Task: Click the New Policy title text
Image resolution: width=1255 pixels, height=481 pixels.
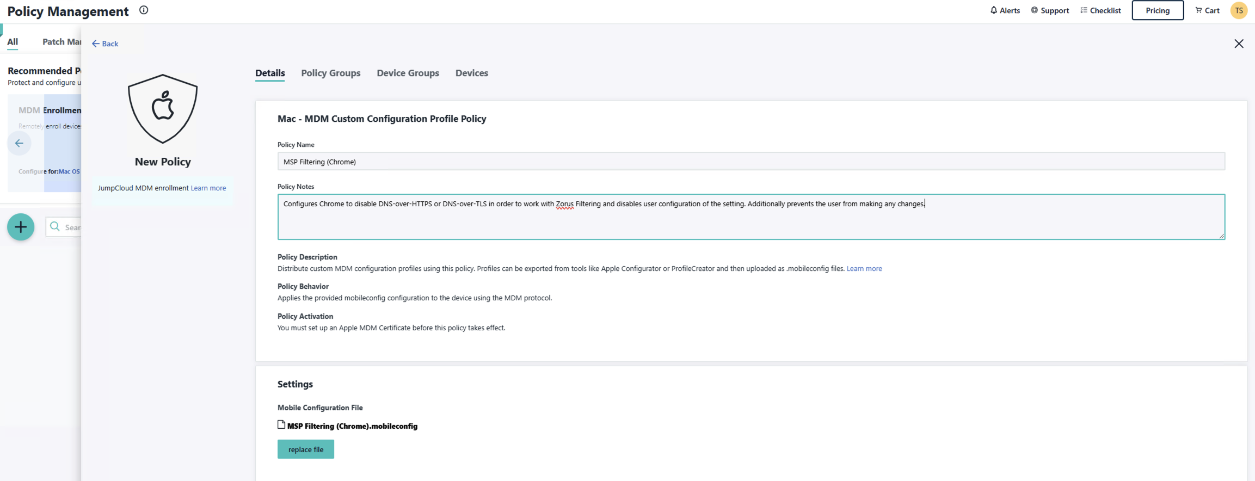Action: click(163, 162)
